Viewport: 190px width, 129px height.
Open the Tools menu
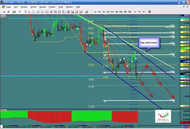pos(60,7)
